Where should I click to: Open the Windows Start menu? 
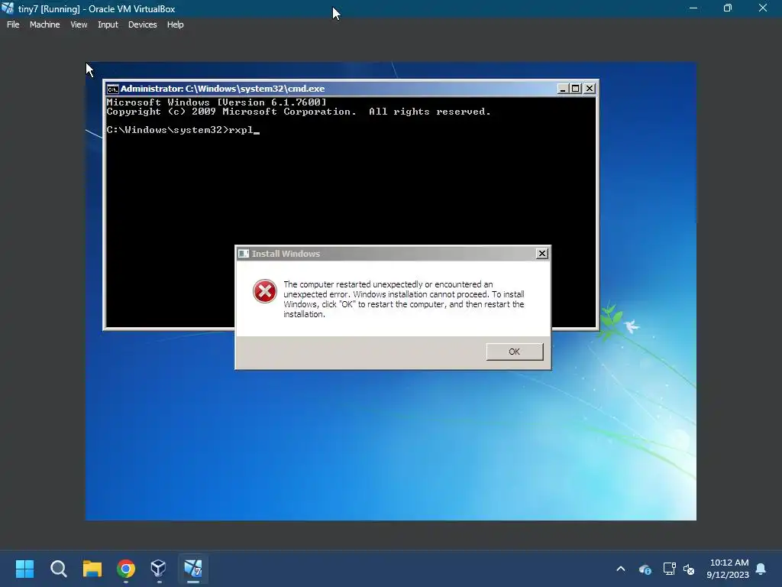coord(25,569)
